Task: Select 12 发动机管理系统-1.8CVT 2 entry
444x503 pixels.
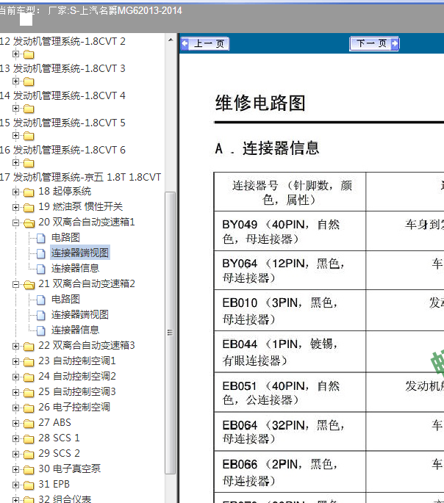Action: coord(62,41)
